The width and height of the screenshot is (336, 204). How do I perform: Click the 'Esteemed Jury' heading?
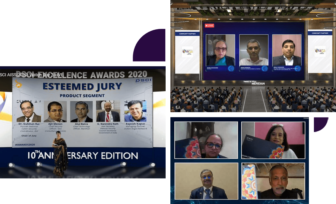(x=82, y=87)
